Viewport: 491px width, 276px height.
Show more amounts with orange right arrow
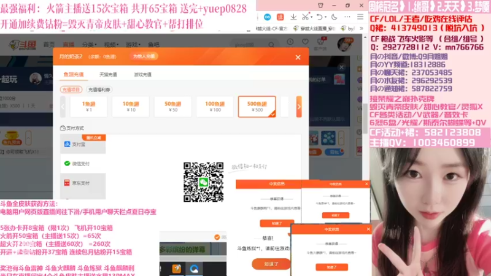(299, 107)
